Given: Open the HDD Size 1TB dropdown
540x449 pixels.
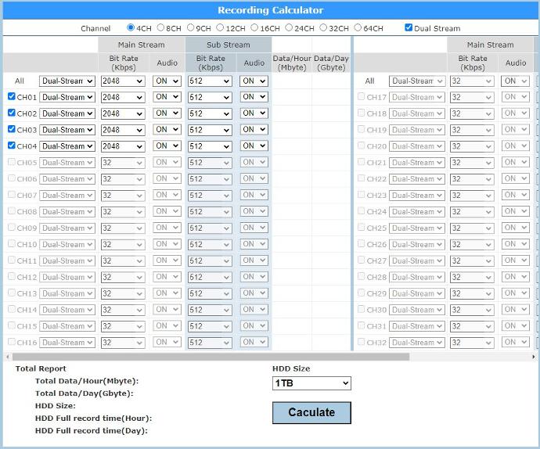Looking at the screenshot, I should point(311,383).
